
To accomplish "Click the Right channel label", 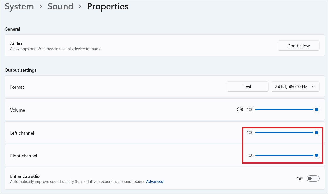I will [x=24, y=156].
